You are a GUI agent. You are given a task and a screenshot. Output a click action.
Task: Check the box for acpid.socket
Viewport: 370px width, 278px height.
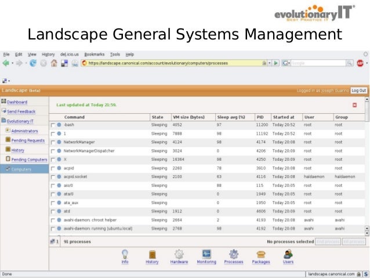click(53, 177)
